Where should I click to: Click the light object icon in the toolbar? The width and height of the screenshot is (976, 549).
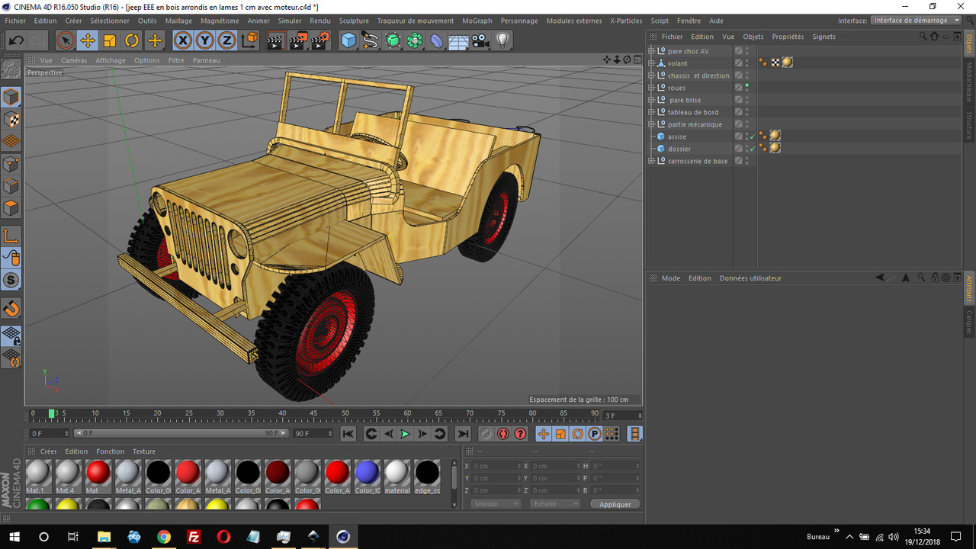point(501,40)
